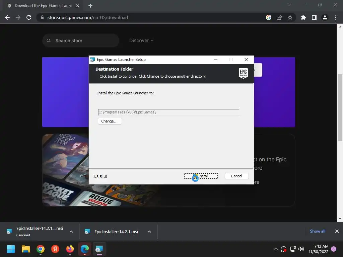Viewport: 343px width, 257px height.
Task: Click Cancel in Epic Games Launcher Setup
Action: tap(236, 176)
